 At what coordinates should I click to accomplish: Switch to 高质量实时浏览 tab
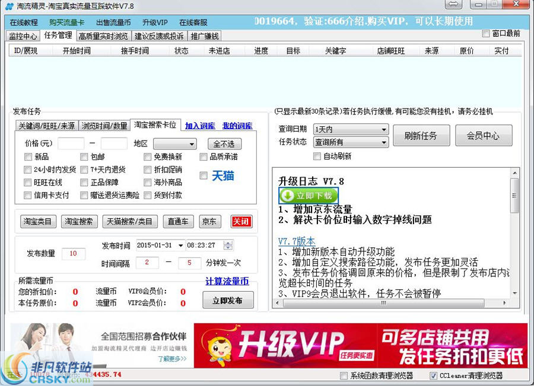(x=103, y=36)
